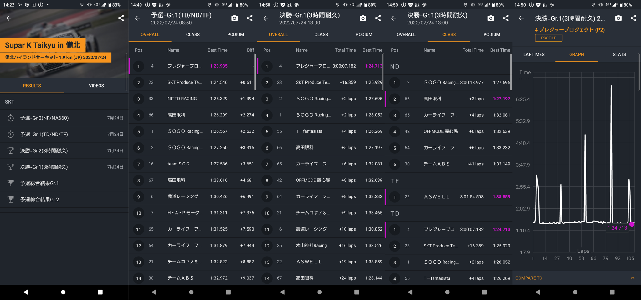Viewport: 641px width, 300px height.
Task: Share the event using the top-right share icon
Action: [x=121, y=18]
